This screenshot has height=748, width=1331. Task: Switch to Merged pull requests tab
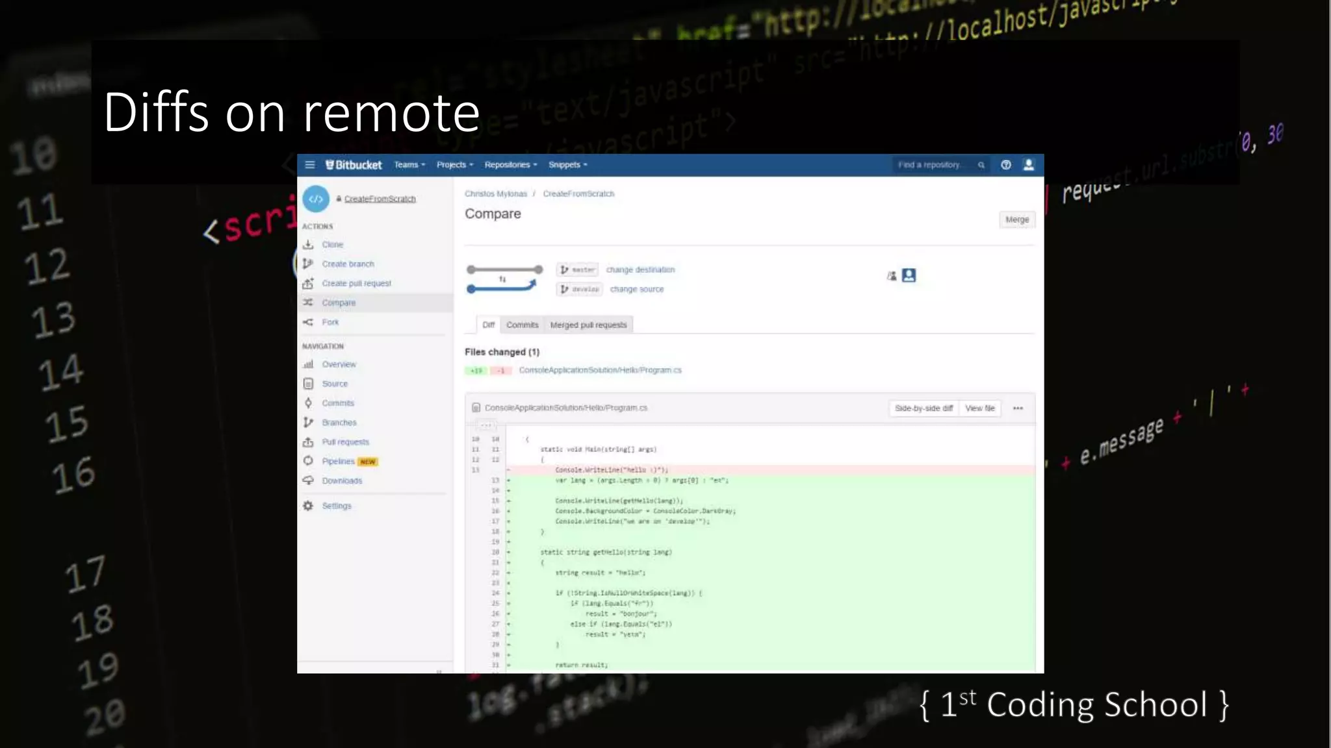(588, 325)
